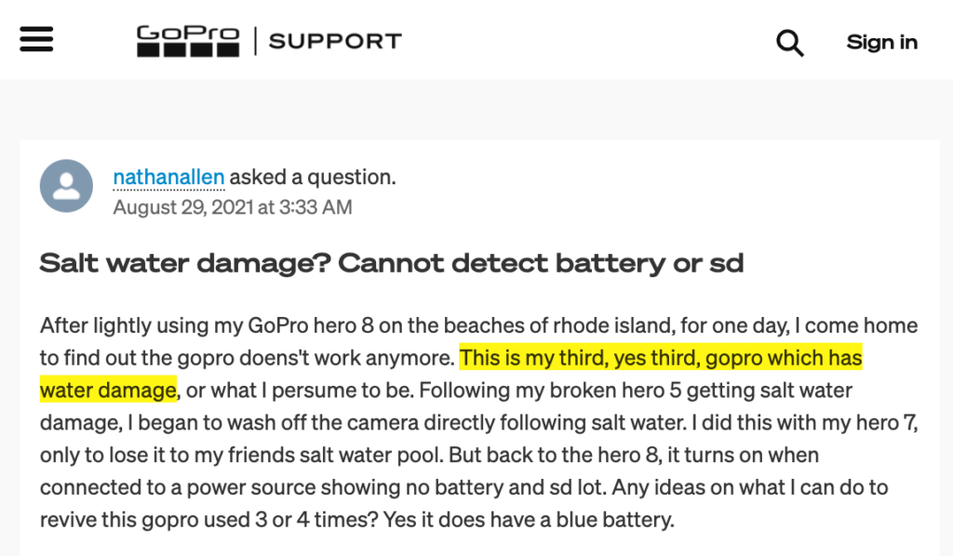Click the August 29, 2021 timestamp

(x=232, y=207)
